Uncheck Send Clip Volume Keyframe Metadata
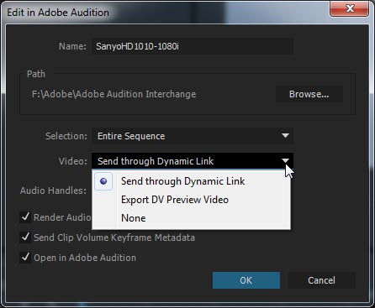The height and width of the screenshot is (308, 375). tap(25, 238)
